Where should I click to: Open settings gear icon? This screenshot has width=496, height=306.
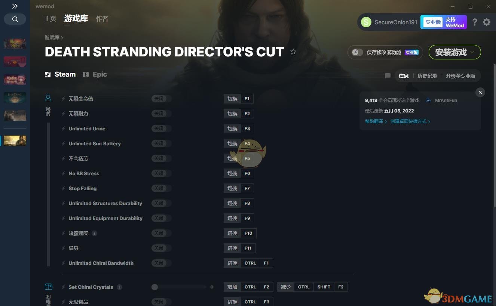487,22
